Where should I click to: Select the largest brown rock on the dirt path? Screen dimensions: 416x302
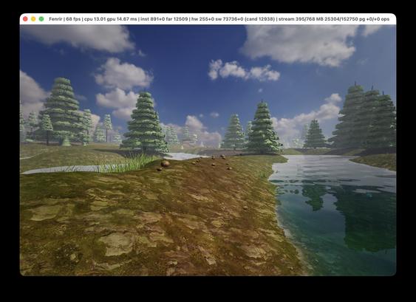(166, 164)
